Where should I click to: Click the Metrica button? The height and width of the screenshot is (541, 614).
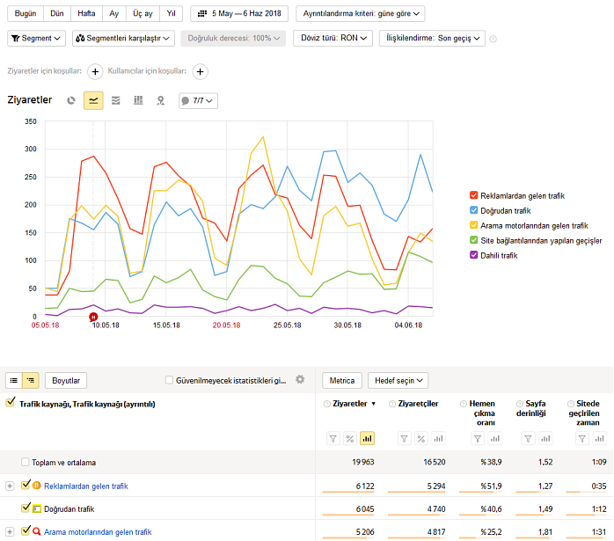(342, 381)
